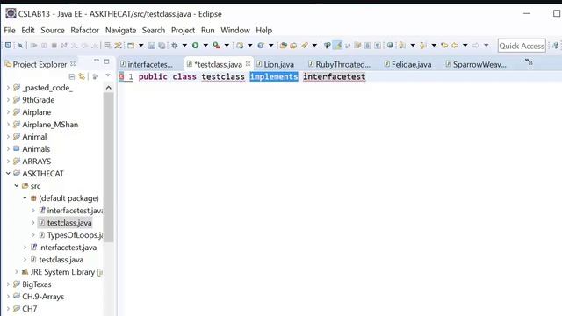Click the Quick Access search field
The width and height of the screenshot is (562, 316).
click(x=522, y=46)
